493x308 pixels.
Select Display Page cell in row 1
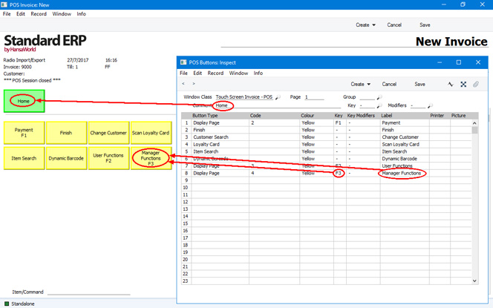click(220, 123)
